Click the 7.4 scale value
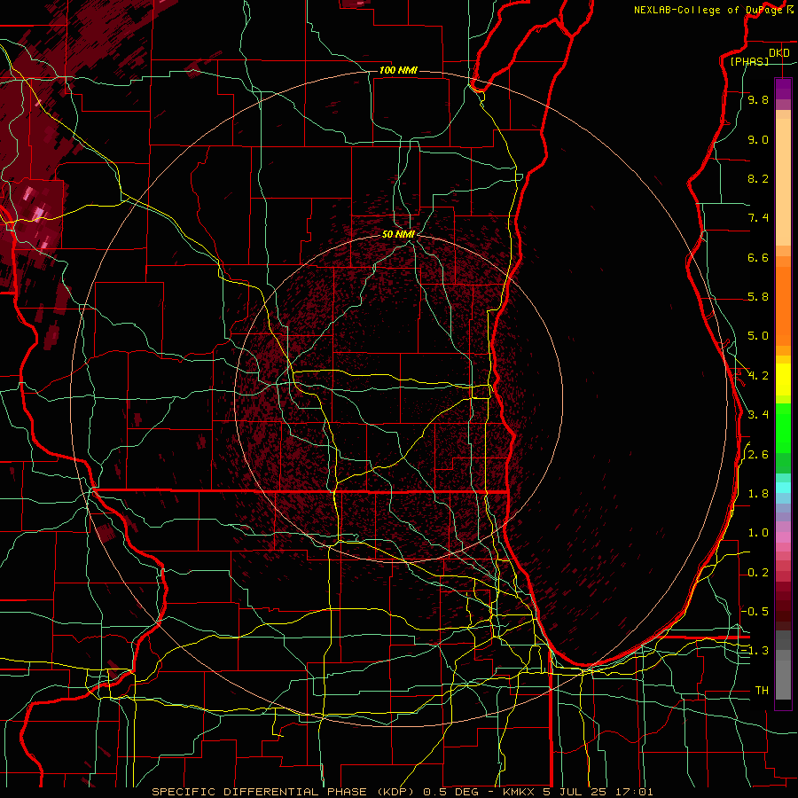 [758, 218]
